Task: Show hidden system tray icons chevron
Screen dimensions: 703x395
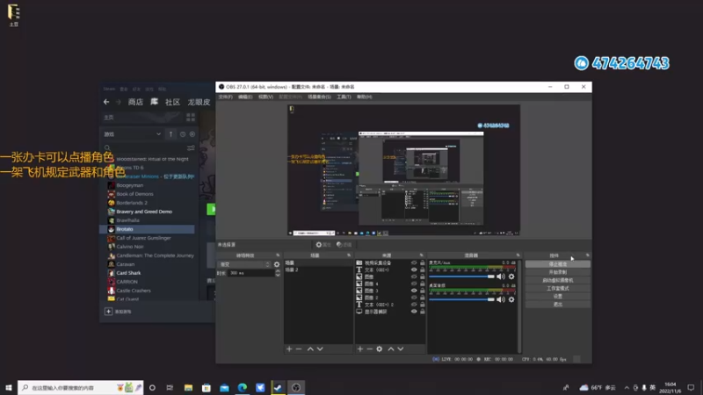Action: tap(627, 387)
